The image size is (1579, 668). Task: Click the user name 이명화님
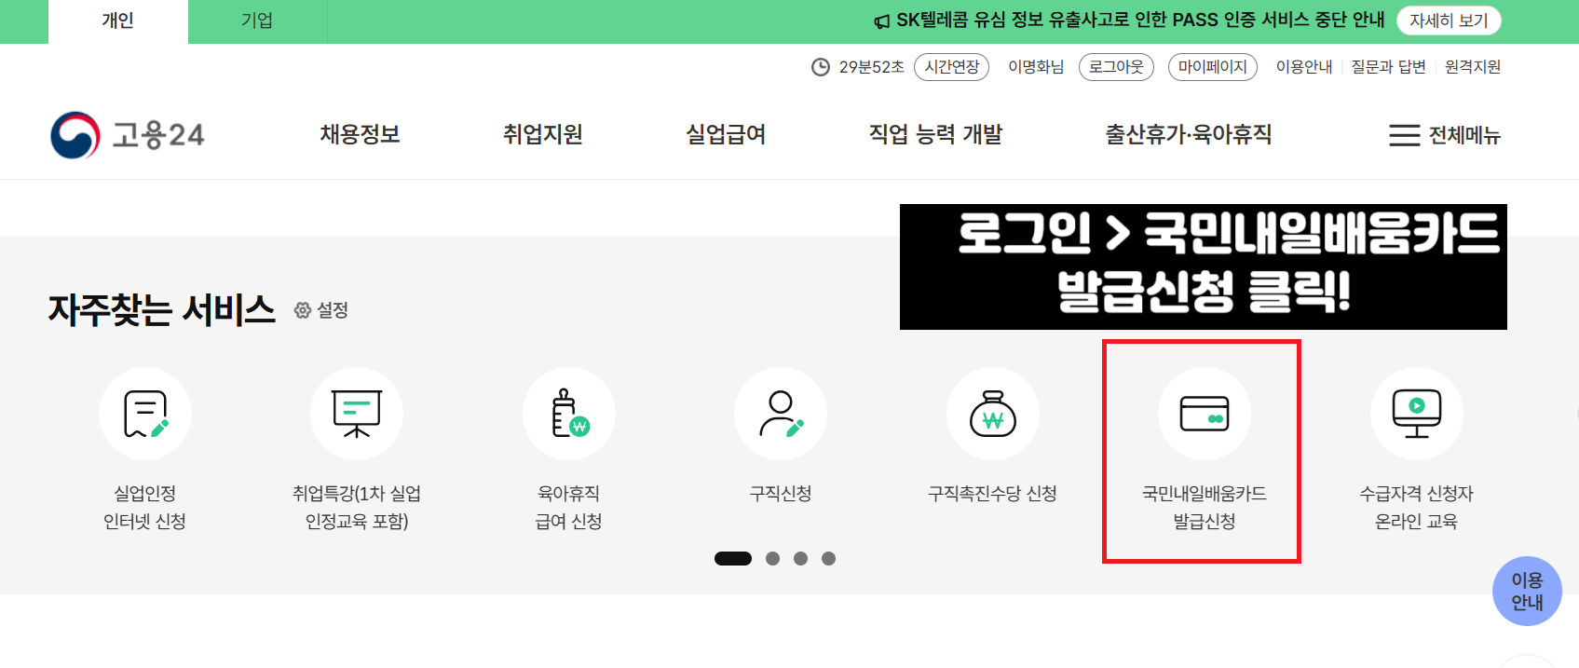click(x=1036, y=67)
